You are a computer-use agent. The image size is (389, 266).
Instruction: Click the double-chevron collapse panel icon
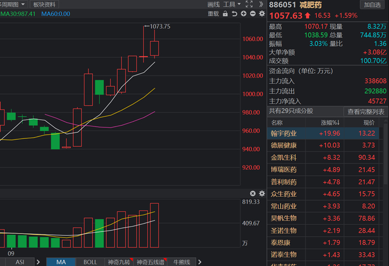coord(261,4)
